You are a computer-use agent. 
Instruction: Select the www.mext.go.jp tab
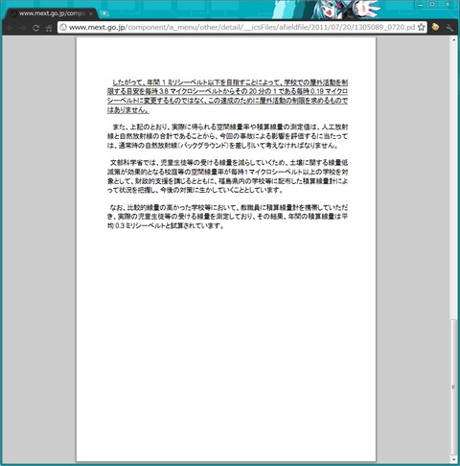click(x=51, y=13)
